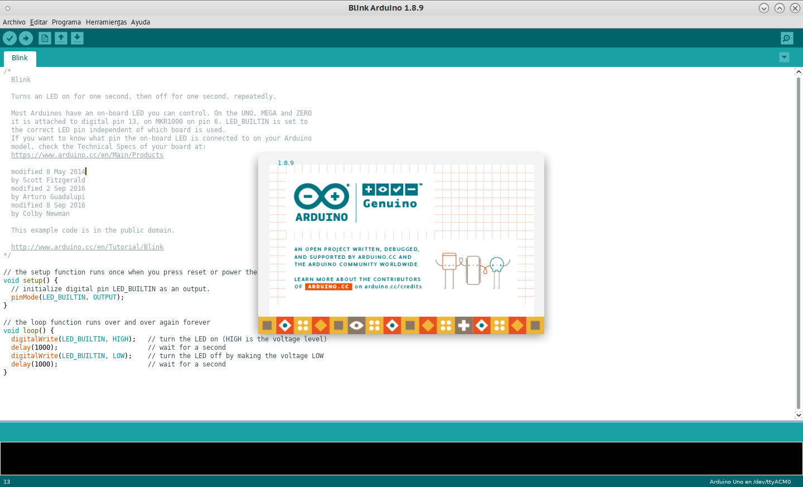Viewport: 803px width, 487px height.
Task: Click the Open sketch (up arrow) icon
Action: click(x=61, y=38)
